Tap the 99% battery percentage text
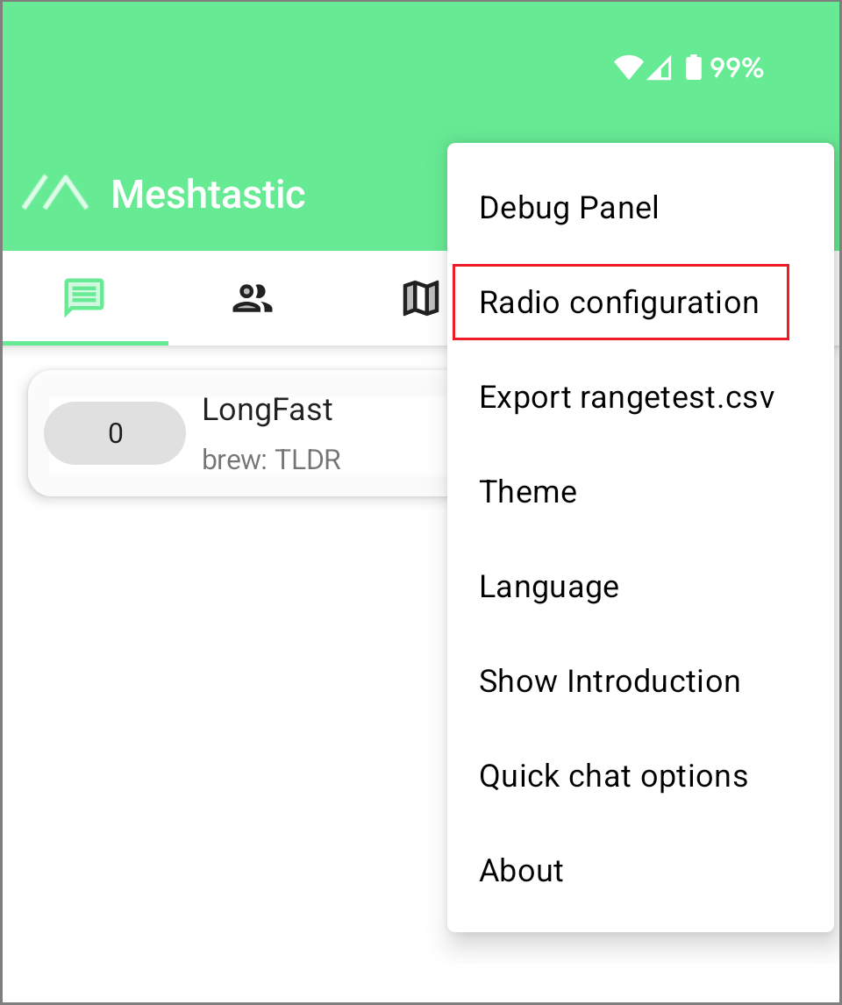 [737, 68]
